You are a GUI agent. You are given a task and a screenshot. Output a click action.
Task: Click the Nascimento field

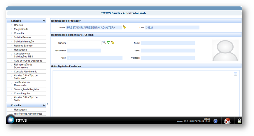[x=84, y=51]
